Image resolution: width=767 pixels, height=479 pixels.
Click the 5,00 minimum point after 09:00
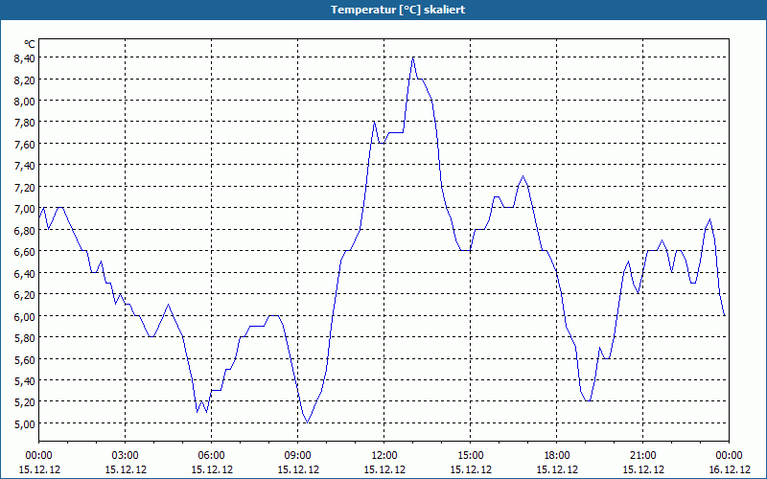coord(307,422)
